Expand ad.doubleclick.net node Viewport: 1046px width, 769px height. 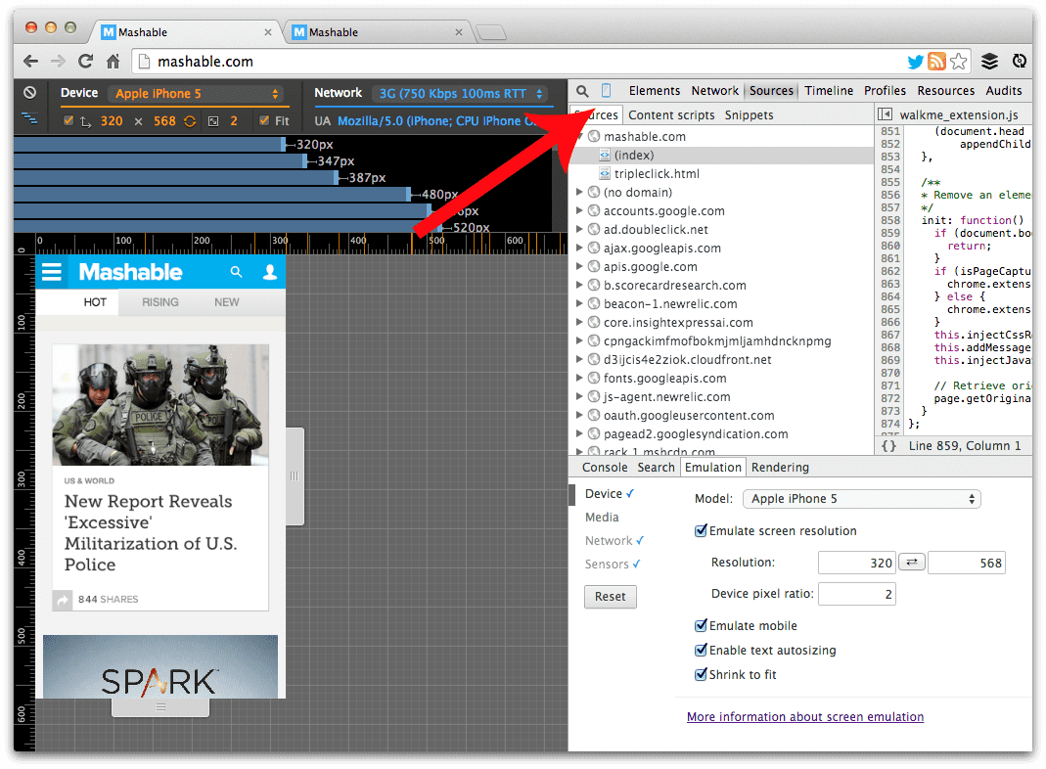click(579, 230)
